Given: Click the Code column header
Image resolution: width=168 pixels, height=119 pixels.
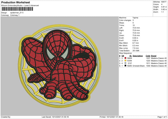Looking at the screenshot, I should click(x=148, y=56).
